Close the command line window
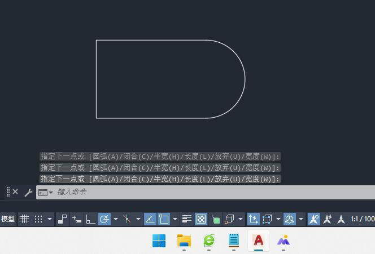 tap(15, 191)
